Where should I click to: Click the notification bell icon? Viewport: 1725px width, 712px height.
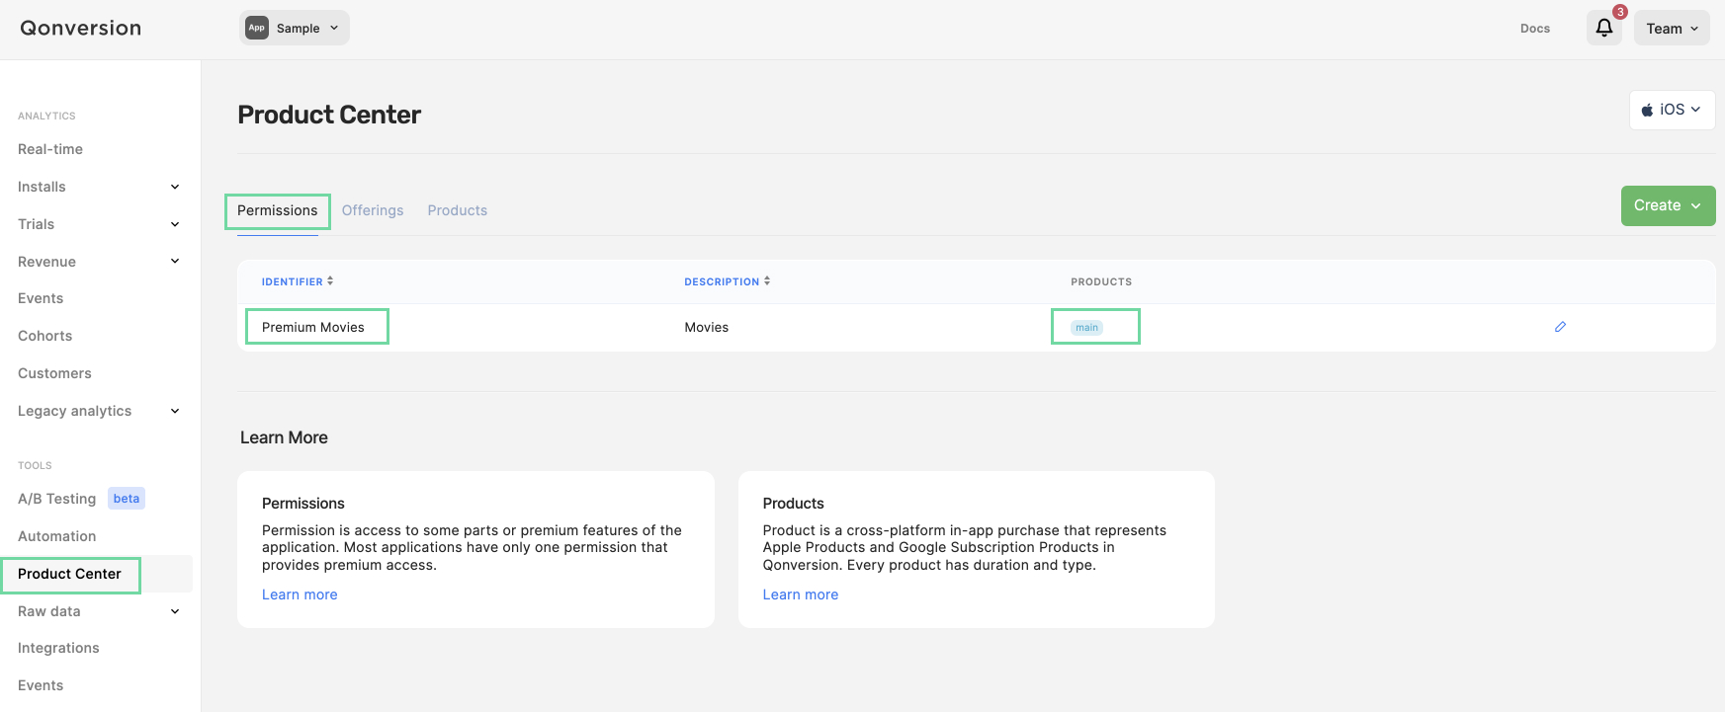click(1603, 28)
